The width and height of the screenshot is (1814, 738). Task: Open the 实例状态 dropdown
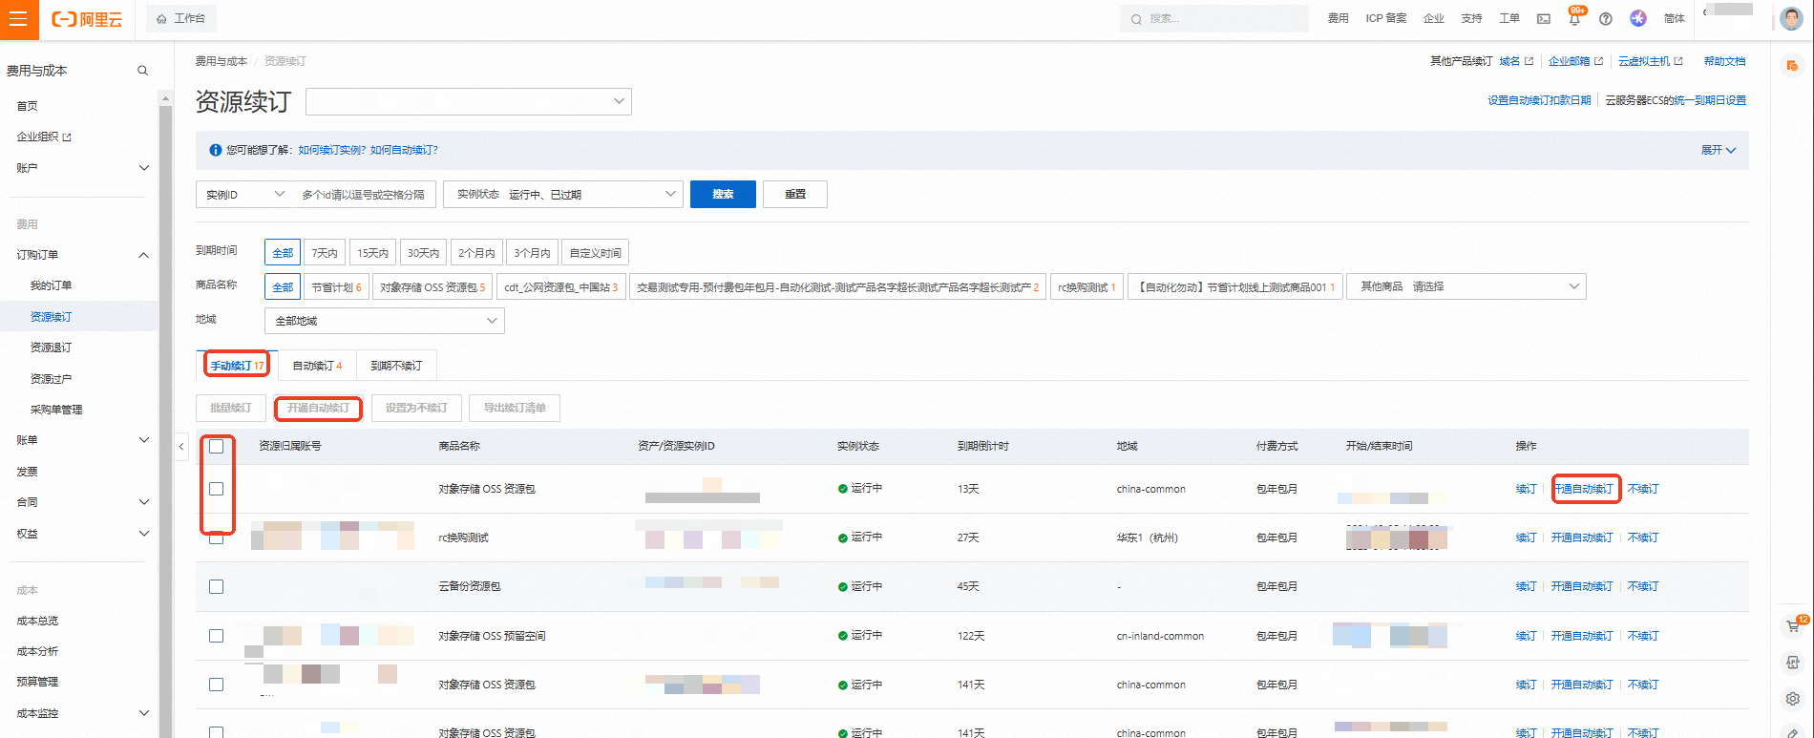[x=563, y=195]
